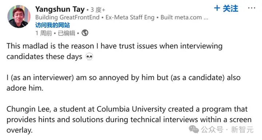Click the 3 度+ connection degree label
Screen dimensions: 262x140
click(x=98, y=10)
